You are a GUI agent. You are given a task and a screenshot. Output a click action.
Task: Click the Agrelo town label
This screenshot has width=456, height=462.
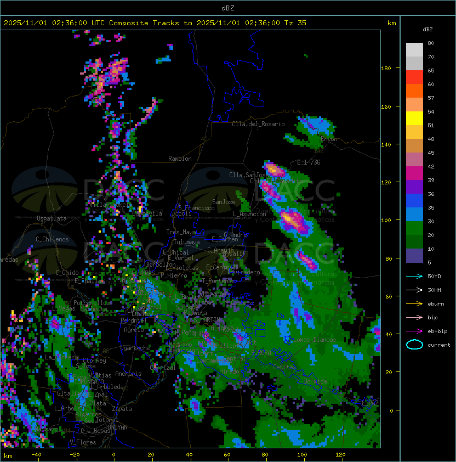point(134,330)
